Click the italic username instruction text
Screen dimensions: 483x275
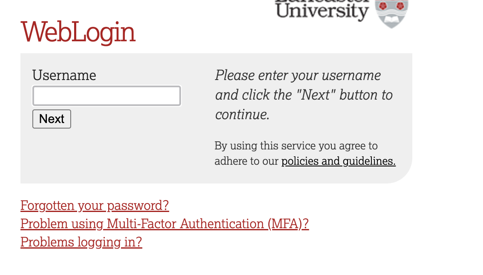pos(304,95)
